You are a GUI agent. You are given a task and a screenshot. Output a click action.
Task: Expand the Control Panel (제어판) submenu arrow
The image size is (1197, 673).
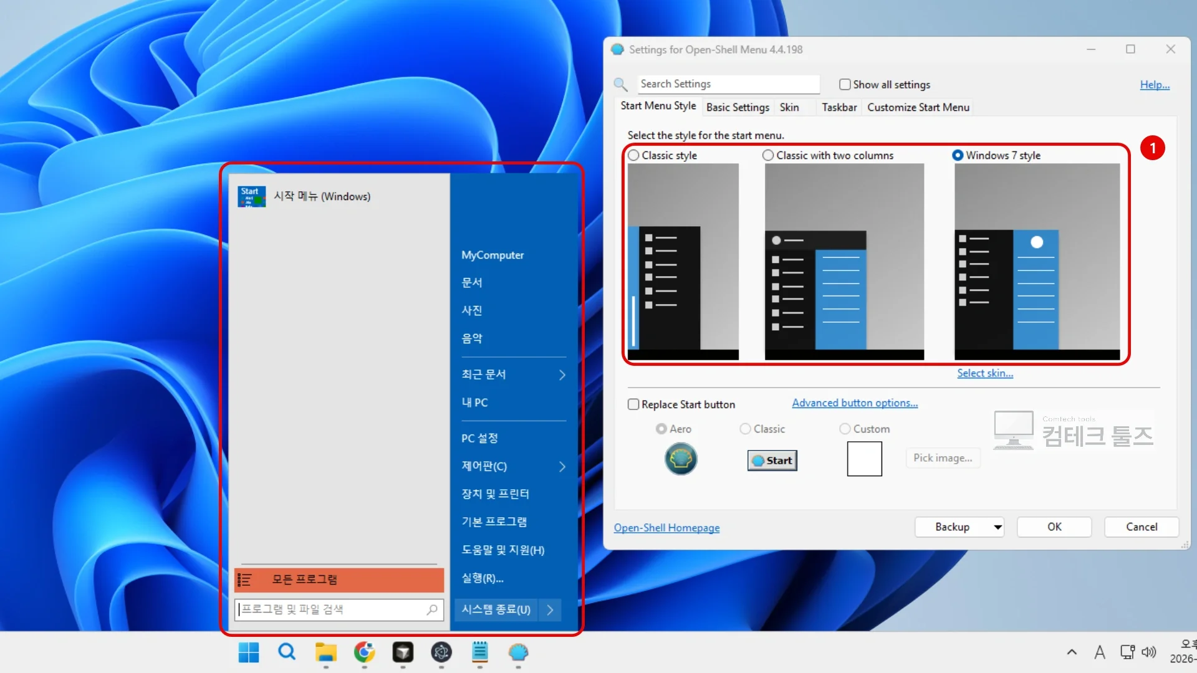[x=562, y=466]
